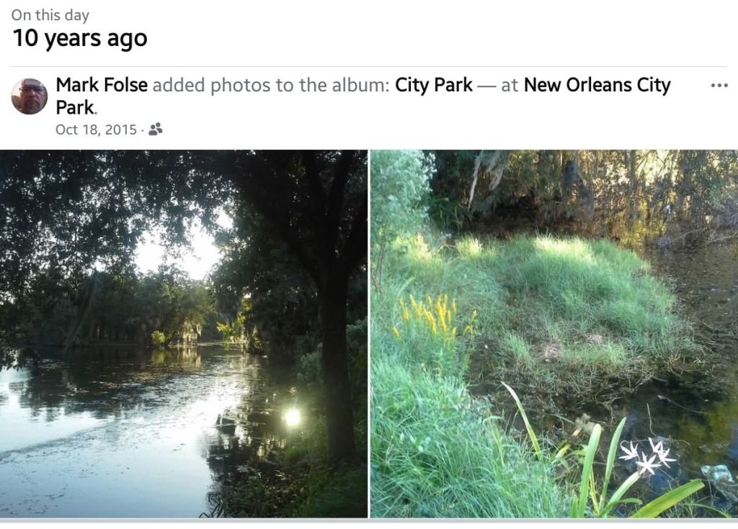Click the "On this day" label
738x529 pixels.
point(50,15)
